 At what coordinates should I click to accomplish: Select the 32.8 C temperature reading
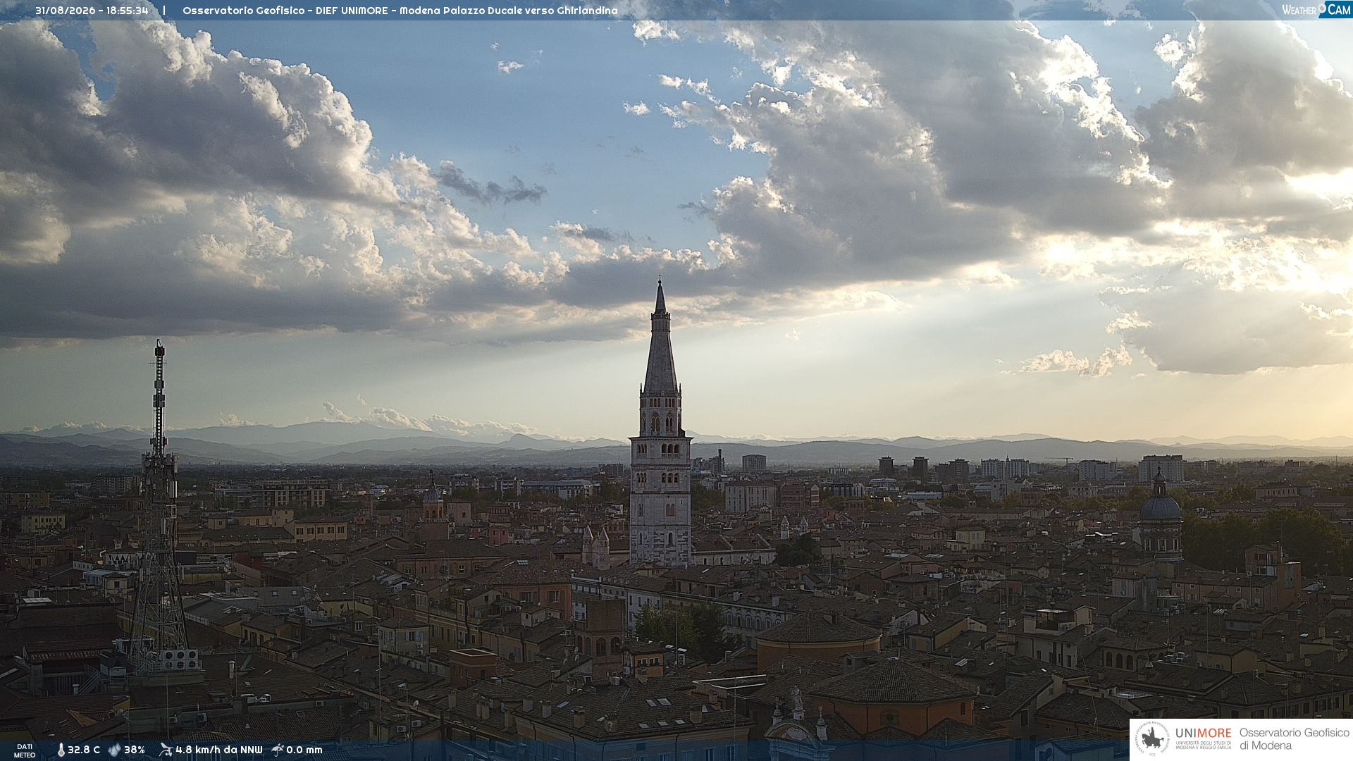(x=84, y=750)
